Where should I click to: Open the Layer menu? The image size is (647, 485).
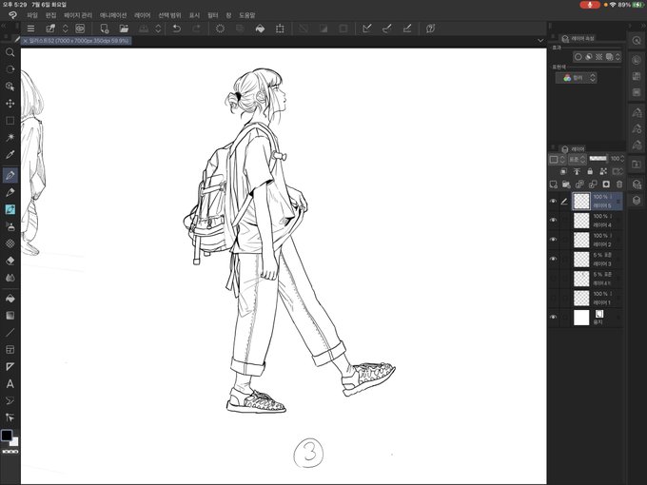coord(143,15)
